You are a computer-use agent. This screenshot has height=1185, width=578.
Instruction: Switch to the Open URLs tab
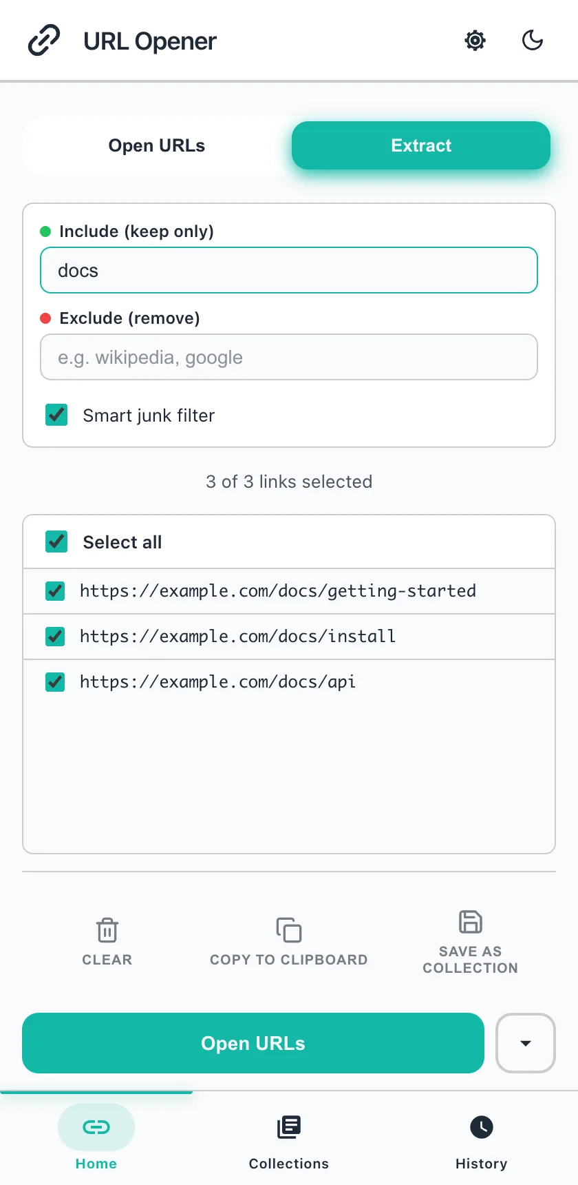click(x=157, y=145)
